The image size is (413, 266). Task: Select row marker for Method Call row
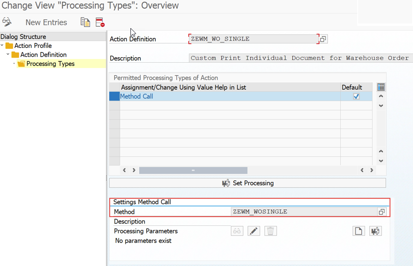(x=115, y=96)
